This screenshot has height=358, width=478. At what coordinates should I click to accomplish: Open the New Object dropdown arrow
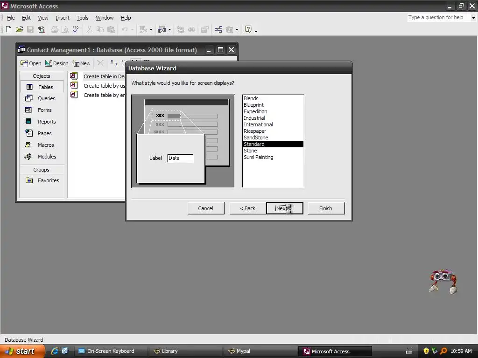coord(237,30)
